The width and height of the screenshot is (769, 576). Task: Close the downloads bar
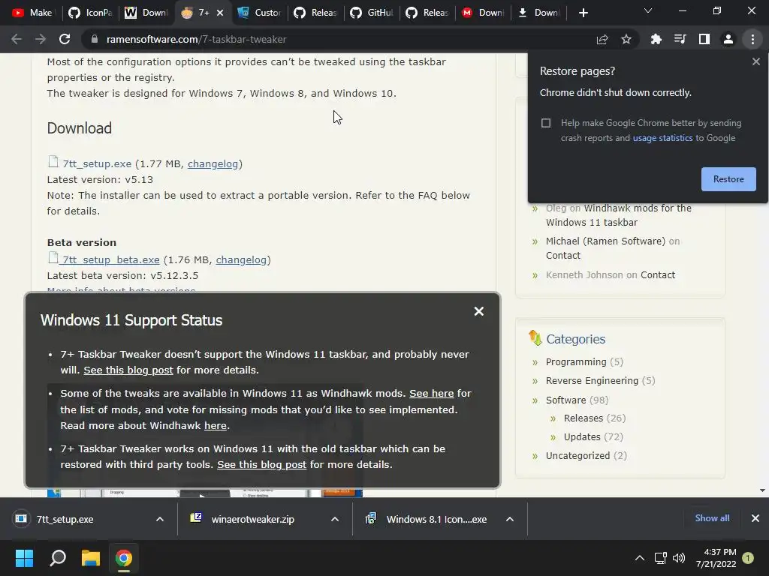(x=755, y=518)
